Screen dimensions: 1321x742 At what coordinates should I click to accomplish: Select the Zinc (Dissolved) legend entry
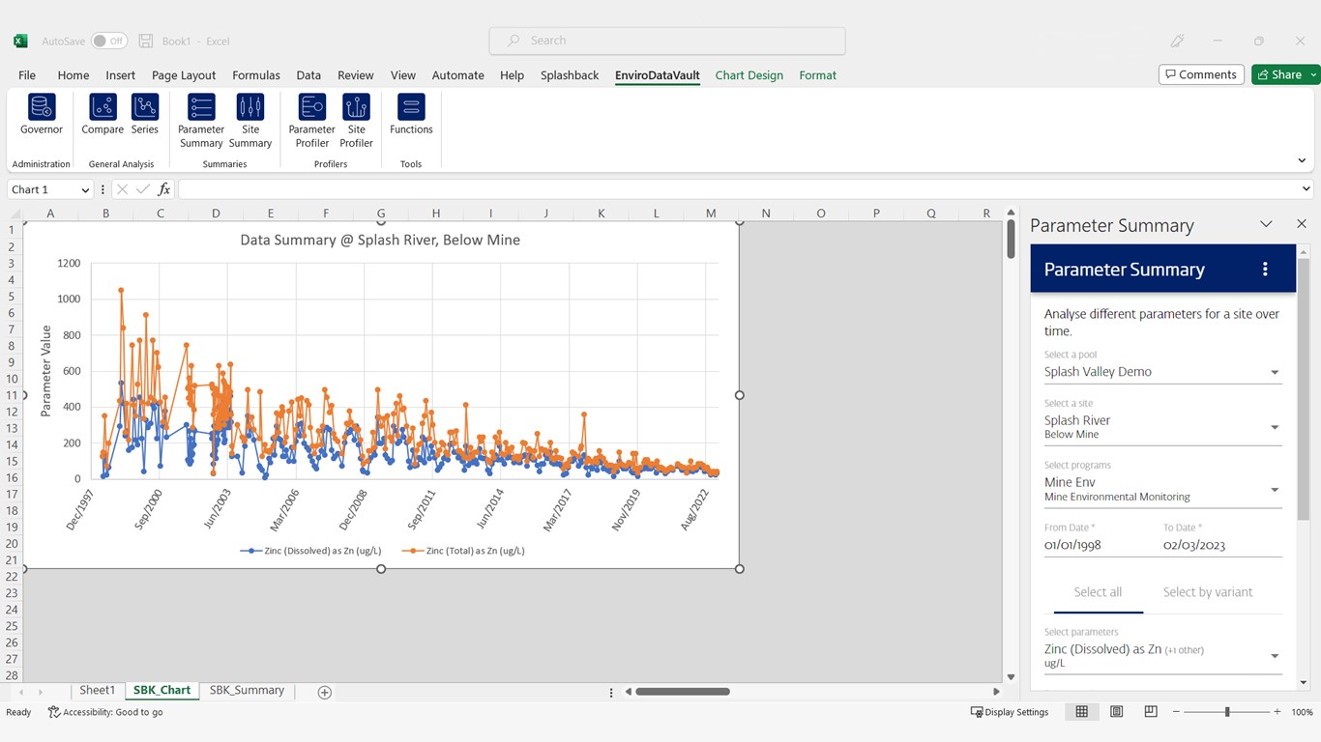point(310,551)
